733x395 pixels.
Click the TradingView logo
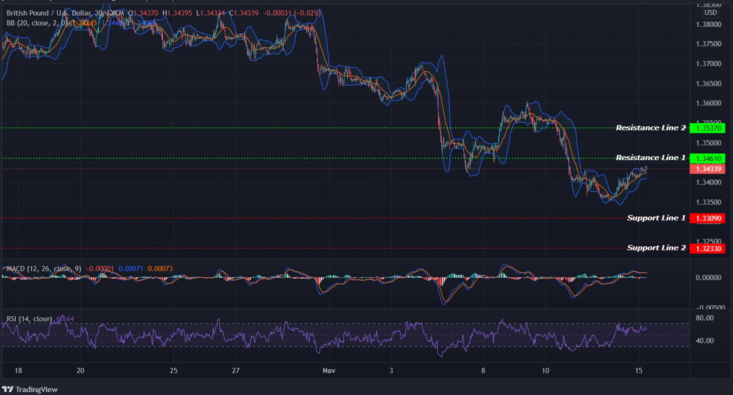pyautogui.click(x=30, y=389)
